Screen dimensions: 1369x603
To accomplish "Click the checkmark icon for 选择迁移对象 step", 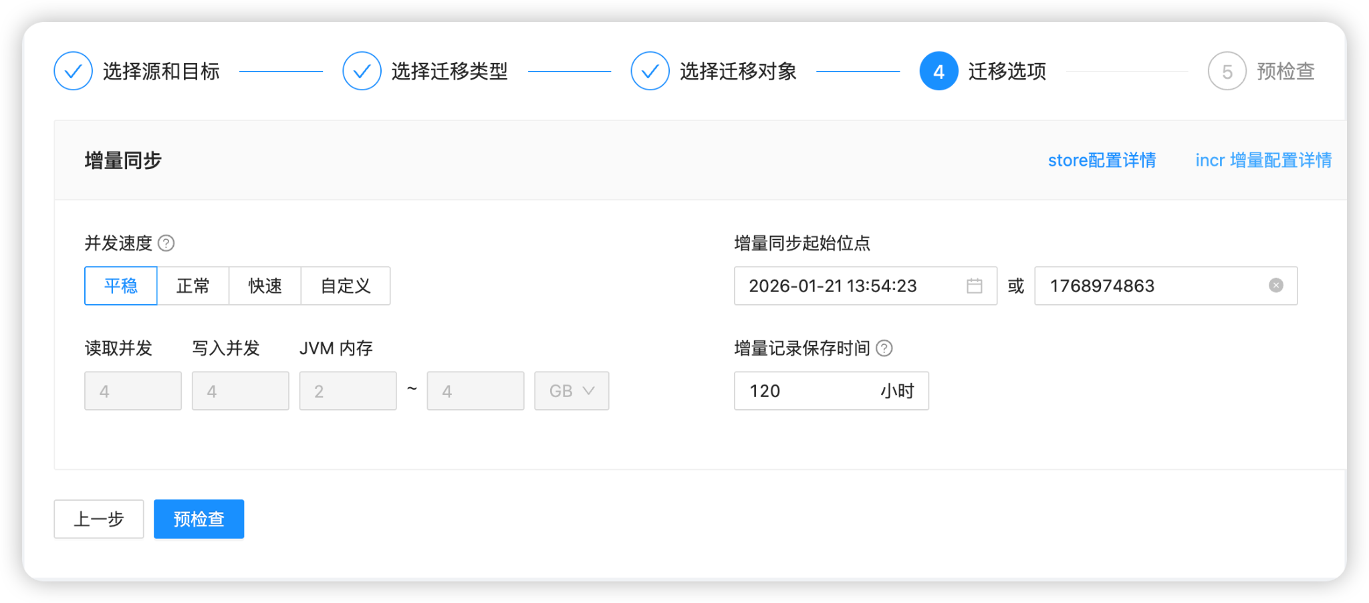I will click(650, 72).
